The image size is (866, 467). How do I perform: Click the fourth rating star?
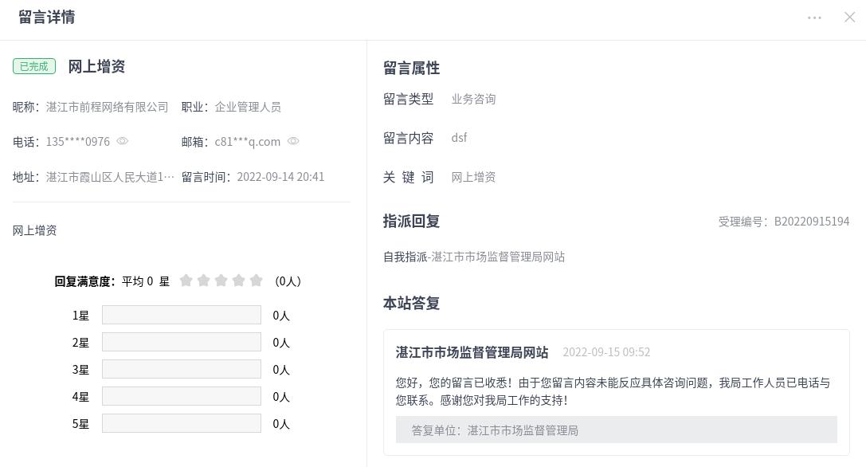point(239,281)
